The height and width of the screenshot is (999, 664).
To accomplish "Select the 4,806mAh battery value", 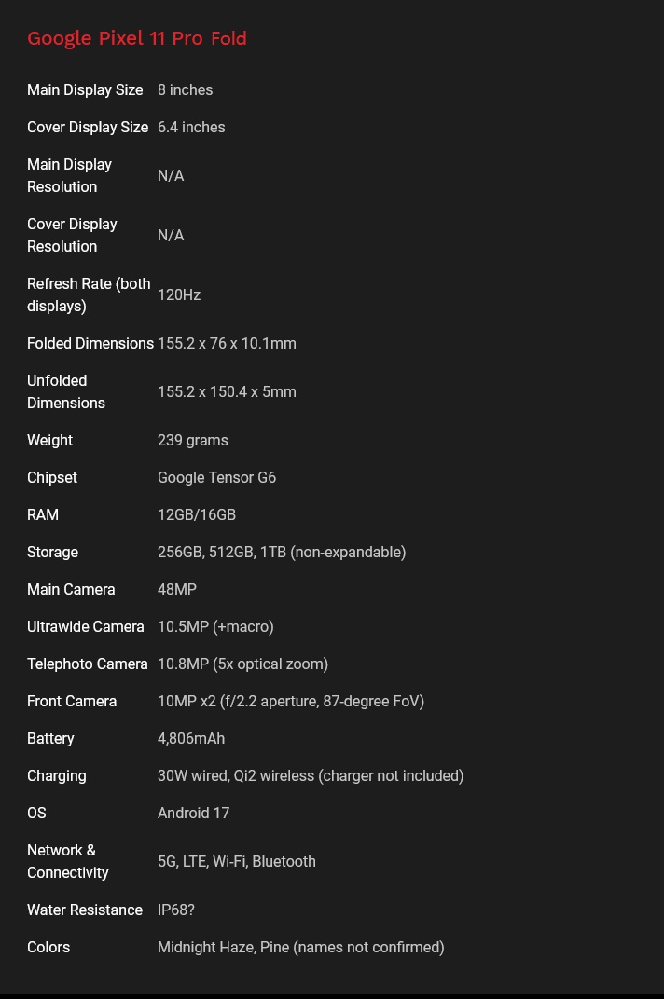I will [191, 738].
